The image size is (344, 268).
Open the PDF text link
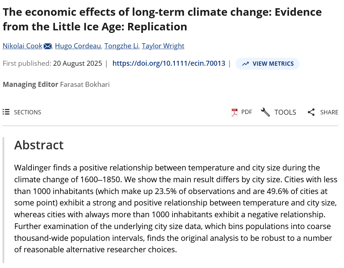247,112
